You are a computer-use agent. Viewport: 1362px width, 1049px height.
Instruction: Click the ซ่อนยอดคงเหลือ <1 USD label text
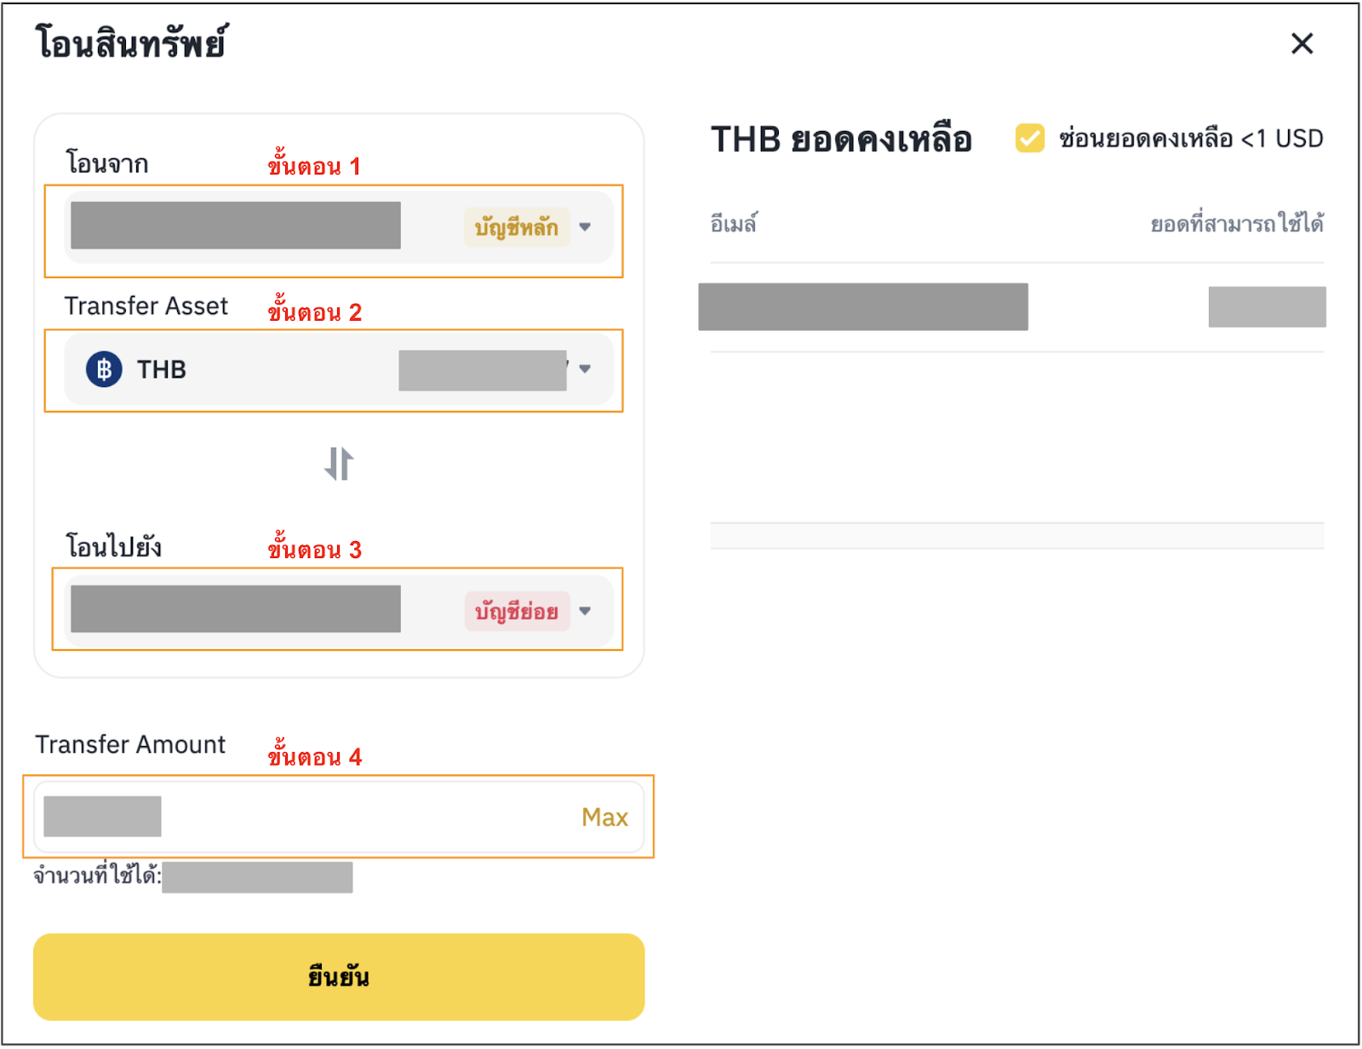pos(1190,139)
